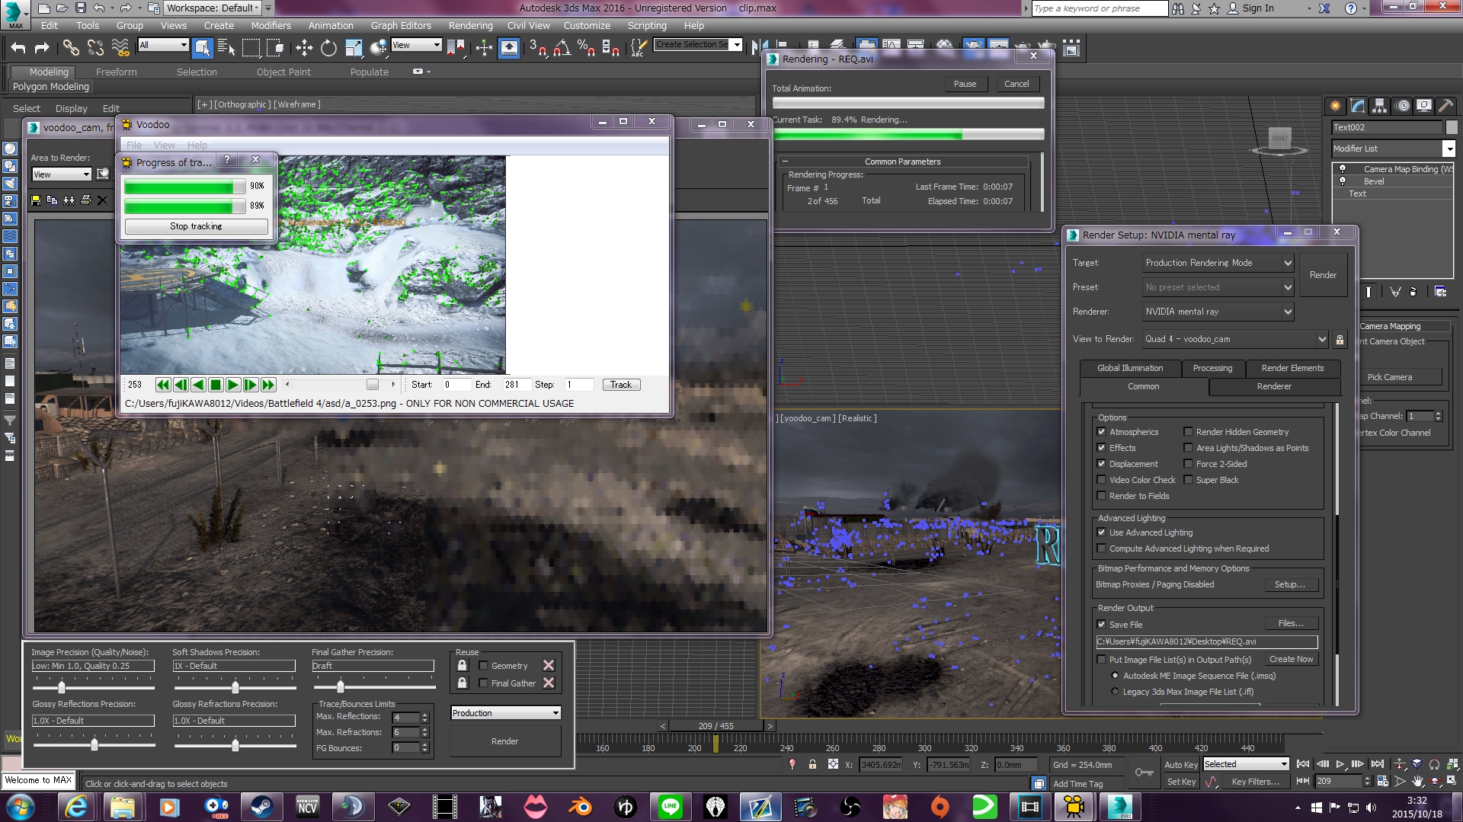1463x822 pixels.
Task: Click the Pan View hand icon
Action: (x=1417, y=782)
